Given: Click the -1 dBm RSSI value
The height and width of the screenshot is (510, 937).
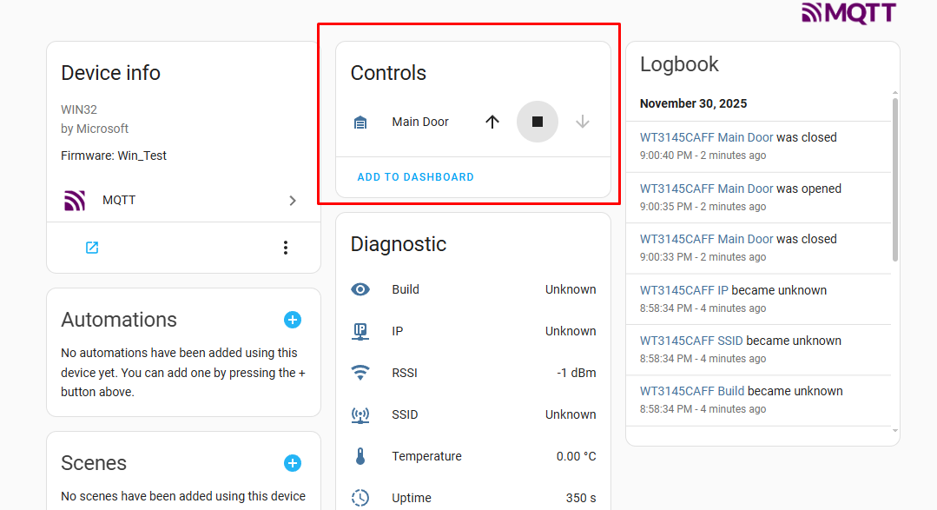Looking at the screenshot, I should 576,373.
